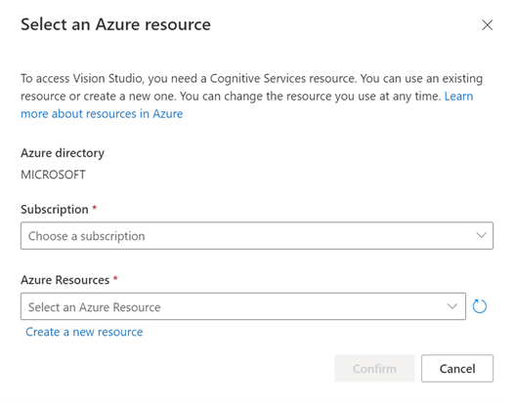Click the Azure directory label
This screenshot has width=514, height=402.
(63, 153)
